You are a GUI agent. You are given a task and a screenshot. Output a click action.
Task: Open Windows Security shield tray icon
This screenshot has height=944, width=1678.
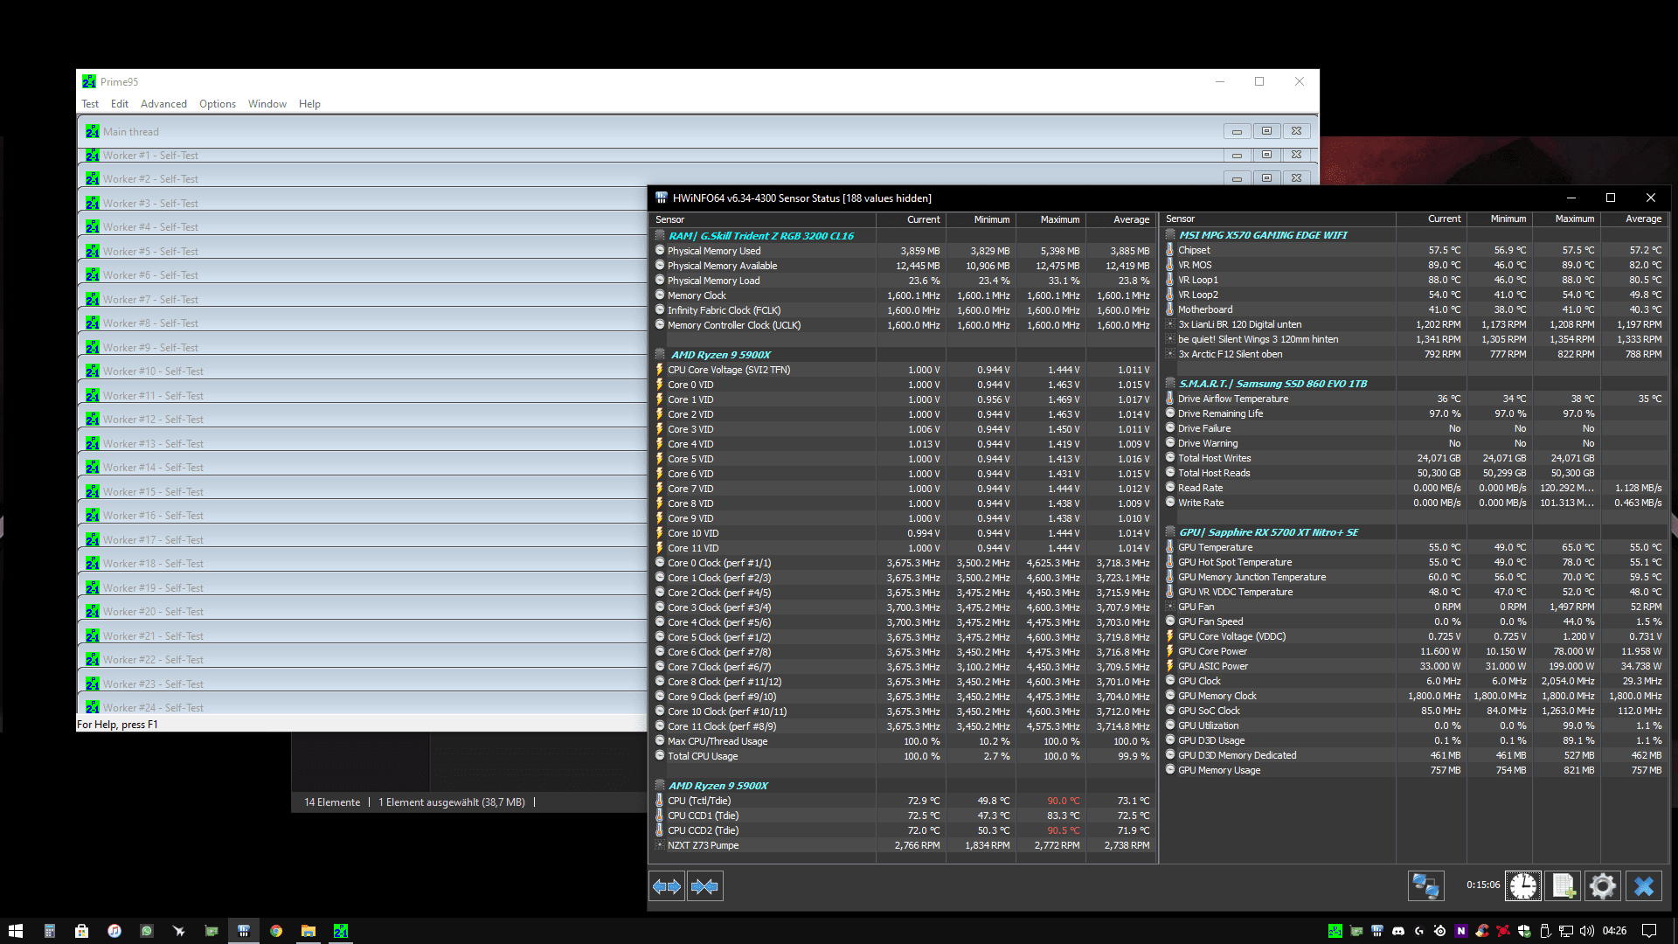coord(1524,931)
